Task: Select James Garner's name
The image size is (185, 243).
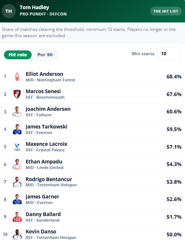Action: point(42,197)
